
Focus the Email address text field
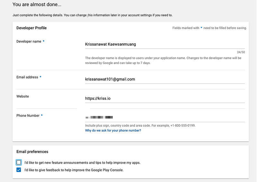point(164,79)
